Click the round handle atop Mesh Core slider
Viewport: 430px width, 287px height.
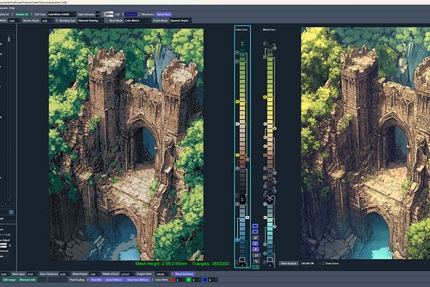pyautogui.click(x=265, y=43)
